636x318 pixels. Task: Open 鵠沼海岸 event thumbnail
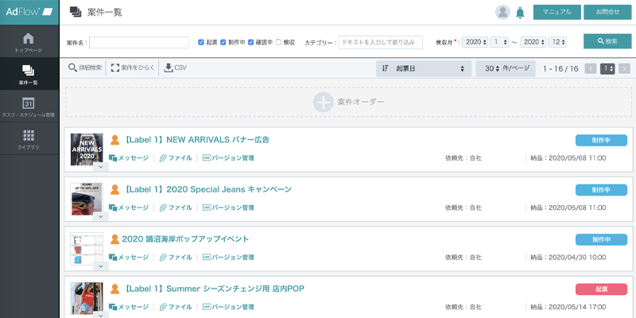click(87, 249)
